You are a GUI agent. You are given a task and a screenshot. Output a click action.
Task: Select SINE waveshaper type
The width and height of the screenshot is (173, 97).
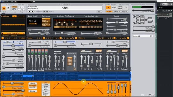pyautogui.click(x=70, y=63)
